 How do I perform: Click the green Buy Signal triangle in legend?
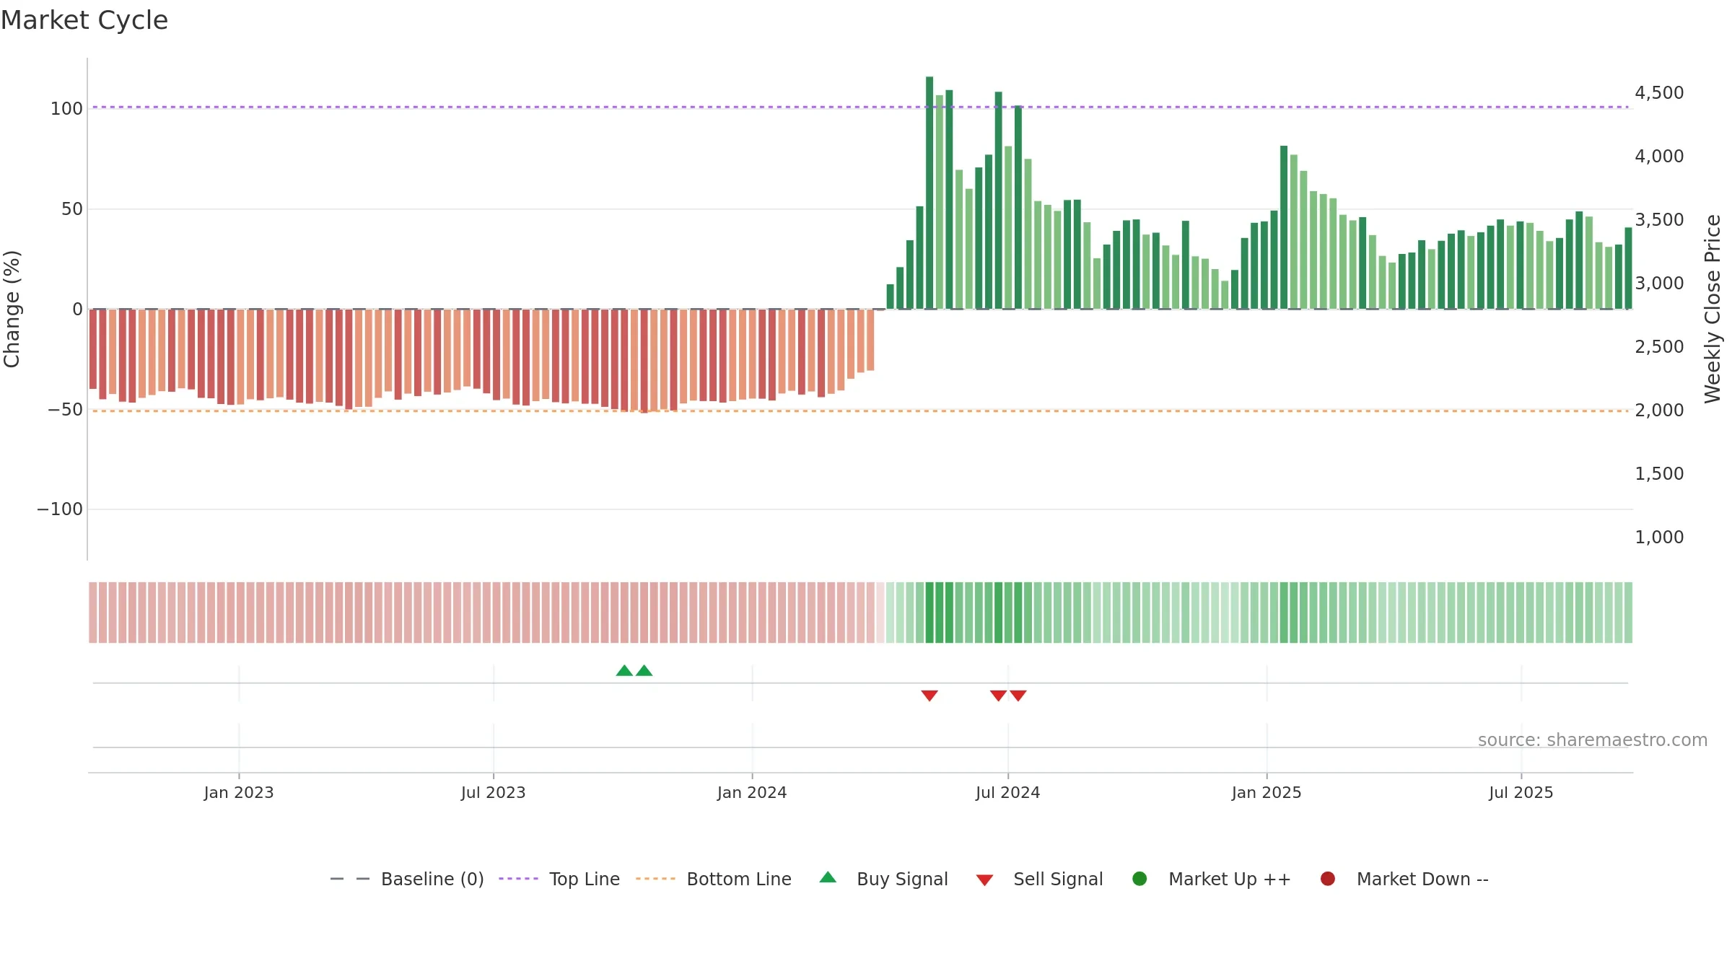tap(828, 877)
